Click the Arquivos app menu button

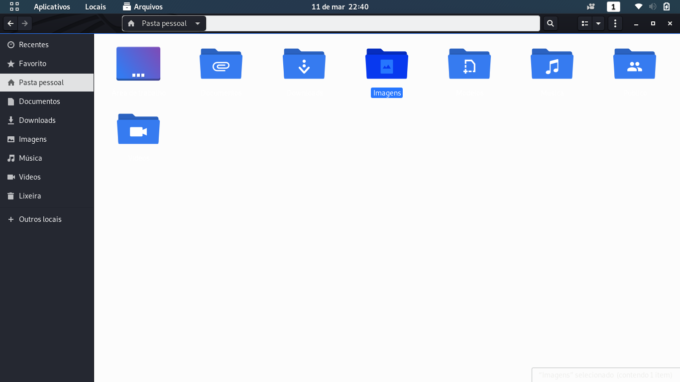pos(143,7)
